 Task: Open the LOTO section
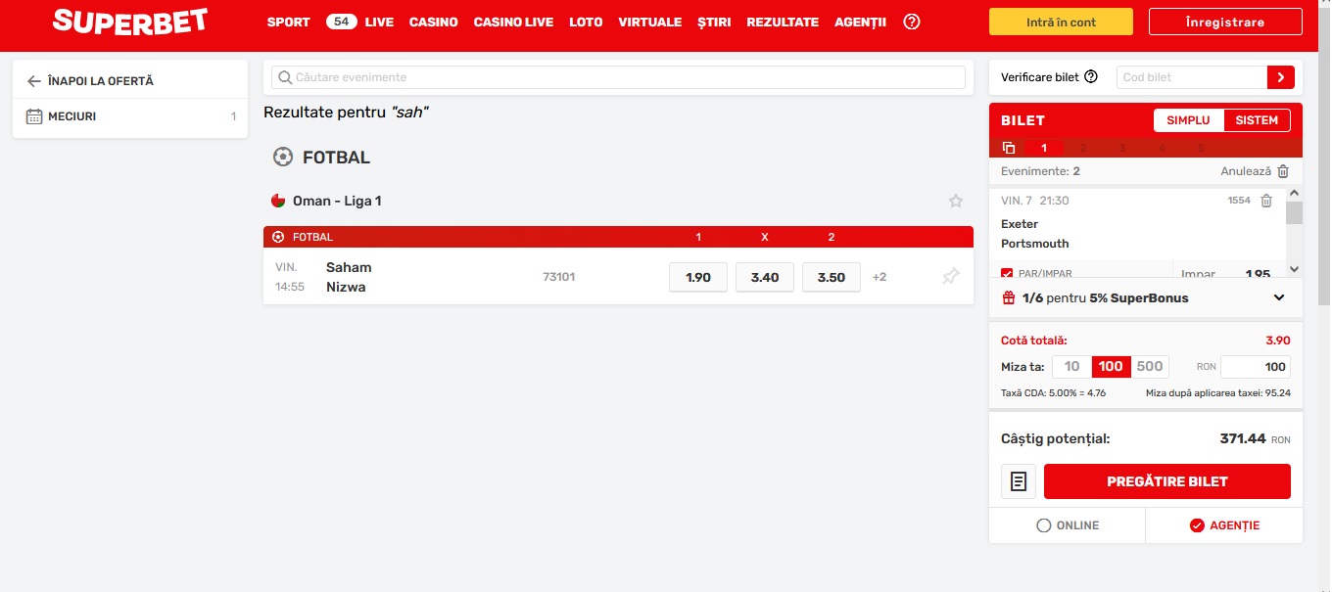point(586,23)
